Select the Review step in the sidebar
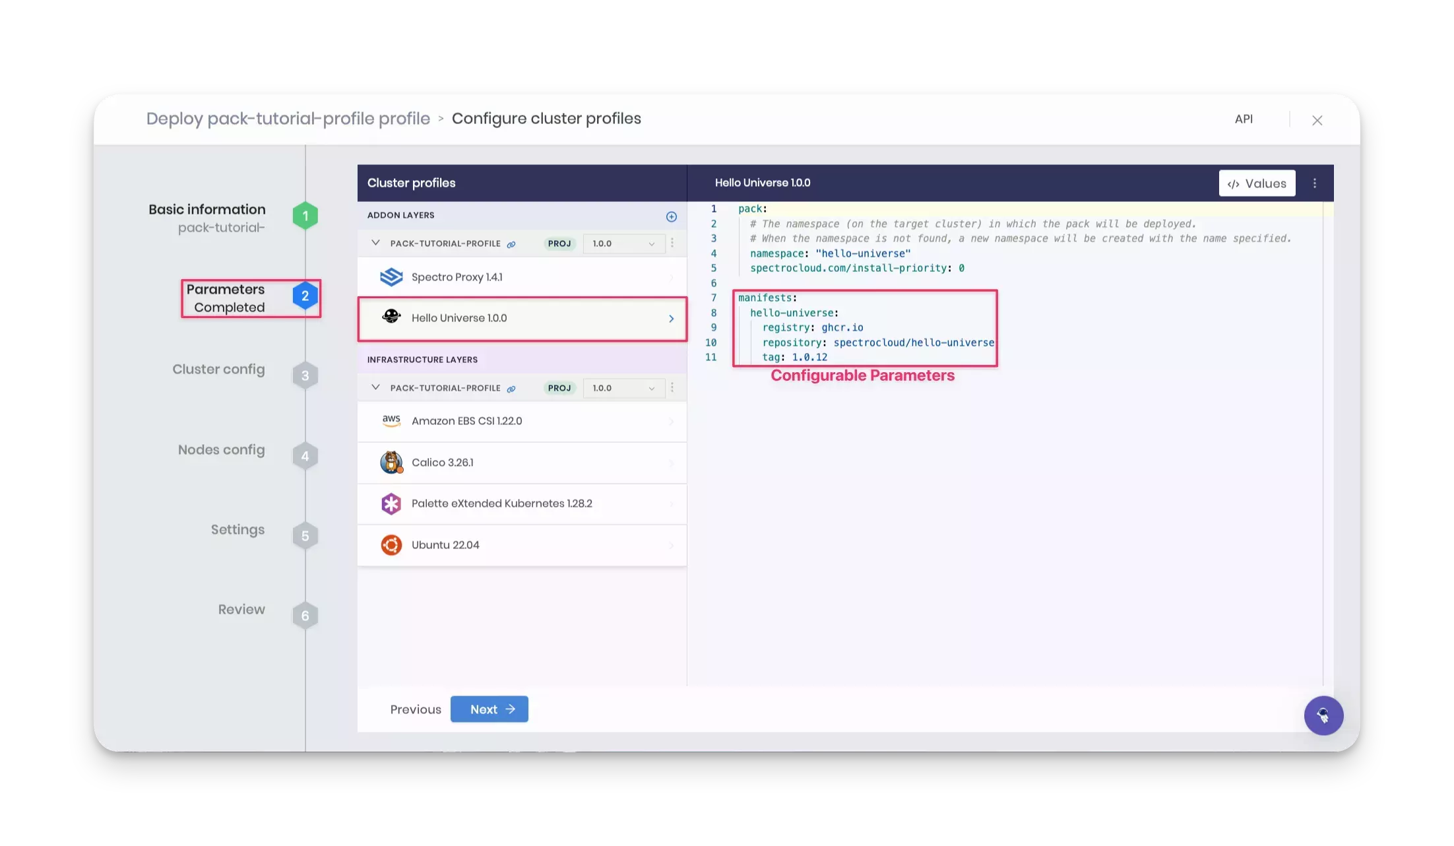Screen dimensions: 1454x846 (241, 609)
